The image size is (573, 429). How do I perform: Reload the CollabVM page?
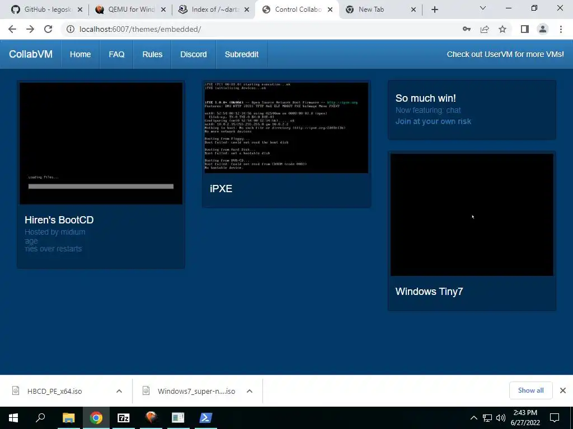click(48, 29)
